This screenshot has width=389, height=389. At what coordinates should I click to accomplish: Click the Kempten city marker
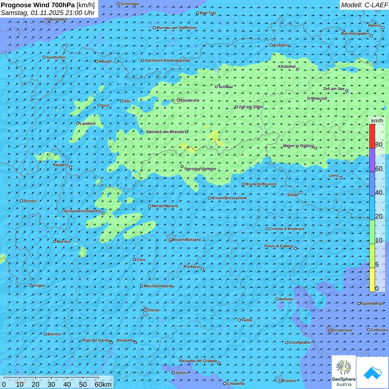pos(48,19)
